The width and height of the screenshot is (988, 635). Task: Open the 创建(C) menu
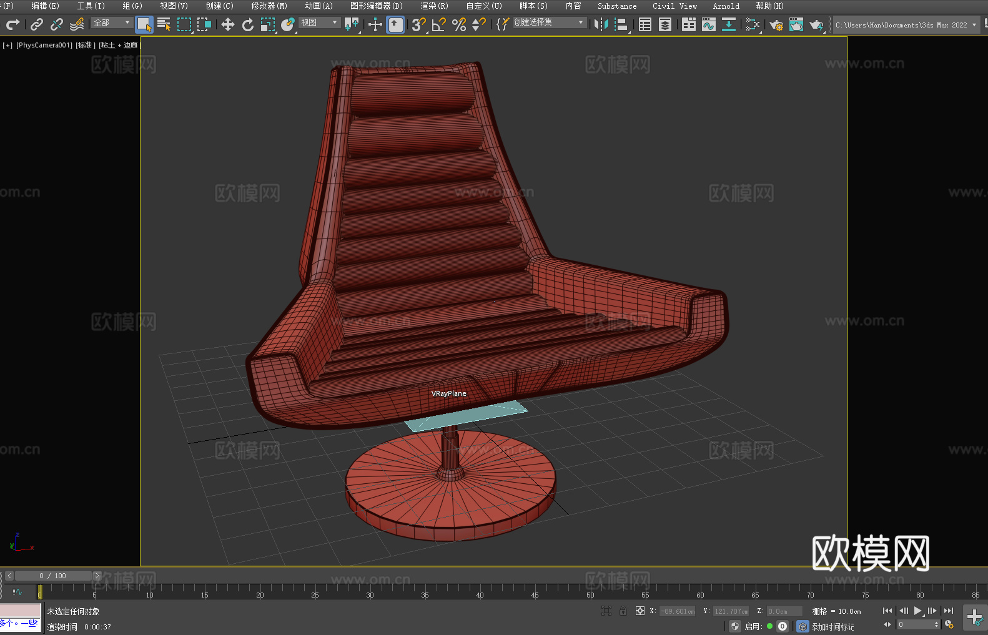coord(219,6)
